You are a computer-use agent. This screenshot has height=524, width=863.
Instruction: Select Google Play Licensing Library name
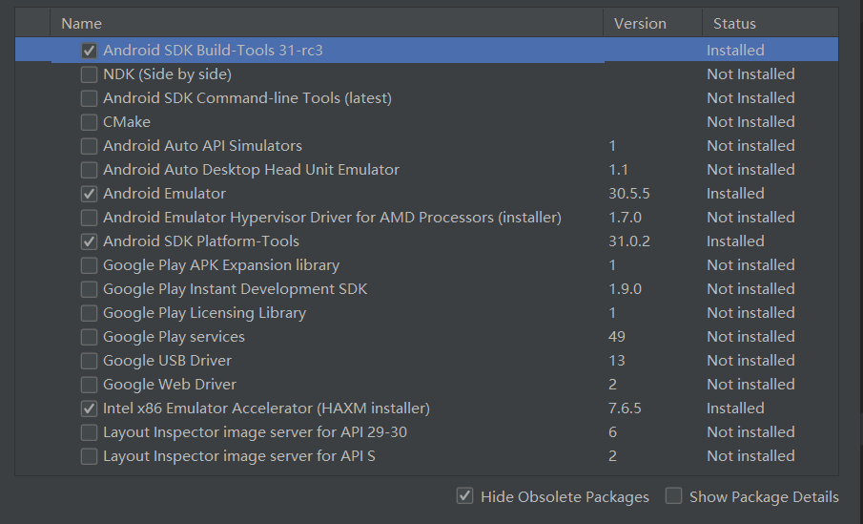205,313
